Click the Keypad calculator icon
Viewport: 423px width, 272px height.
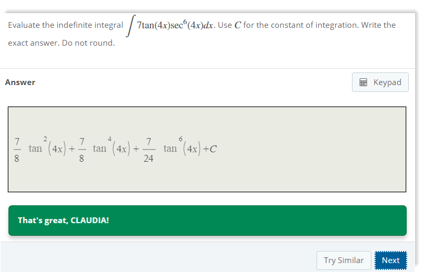[x=363, y=82]
